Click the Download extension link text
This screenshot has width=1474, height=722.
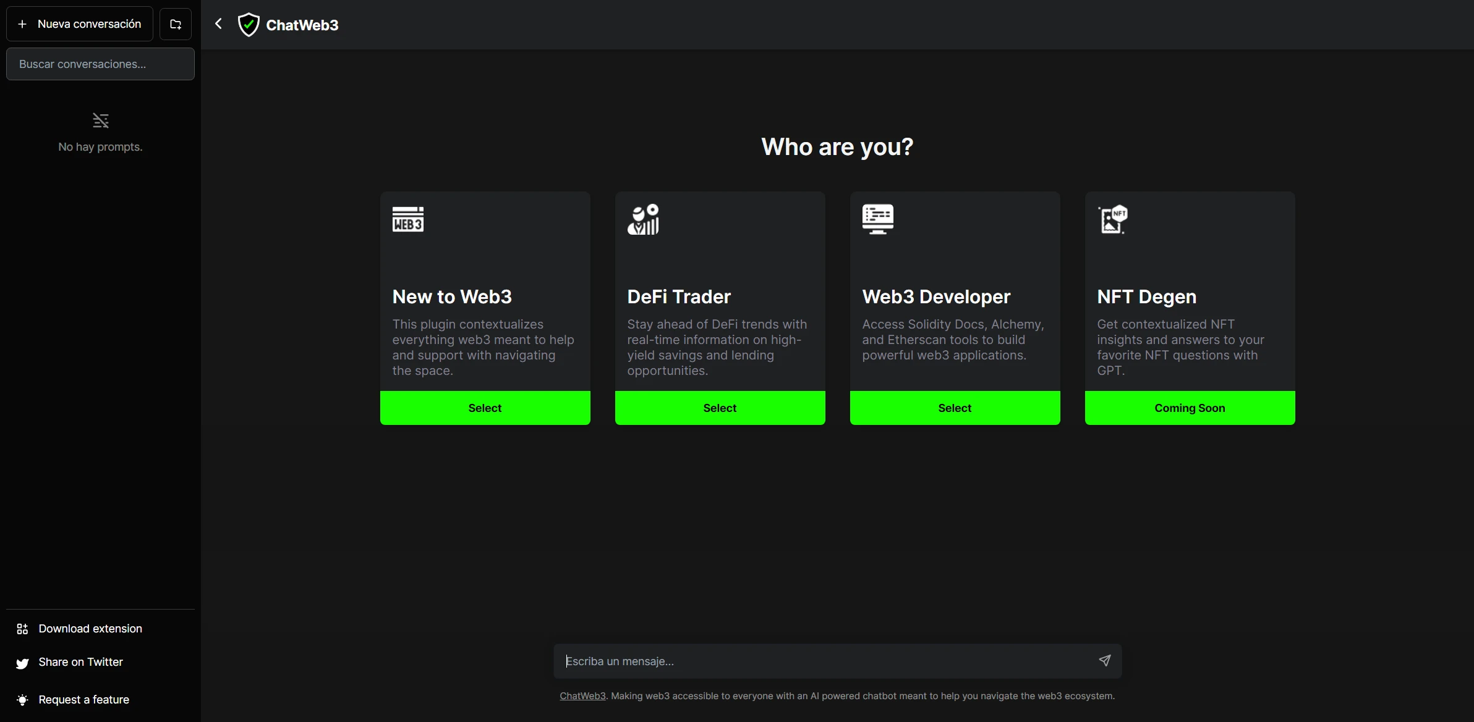[x=90, y=629]
